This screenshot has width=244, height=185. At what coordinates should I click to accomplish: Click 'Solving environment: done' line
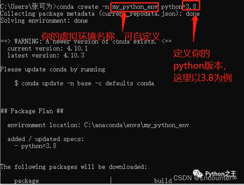click(44, 21)
